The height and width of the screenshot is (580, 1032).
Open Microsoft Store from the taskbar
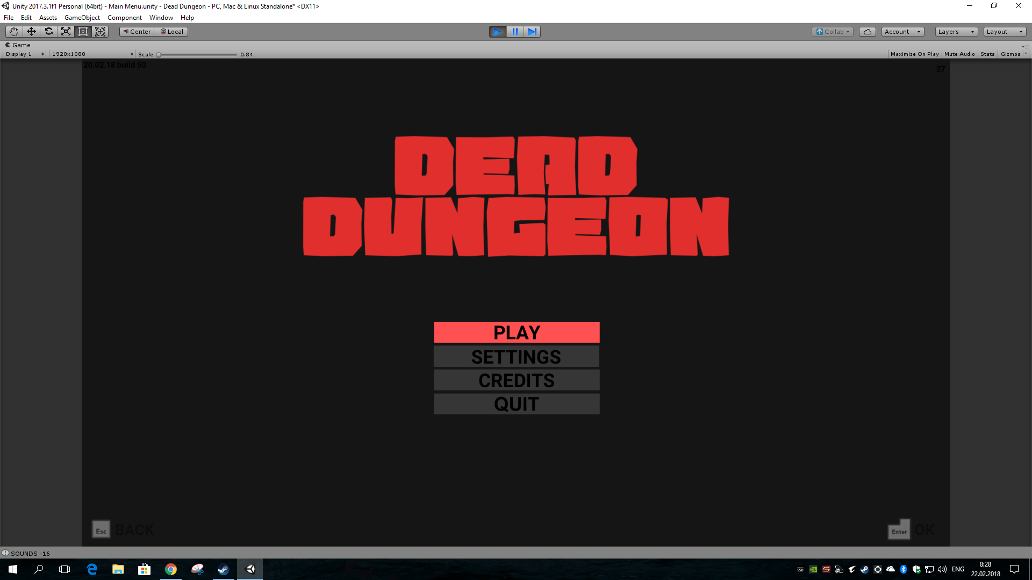tap(144, 569)
